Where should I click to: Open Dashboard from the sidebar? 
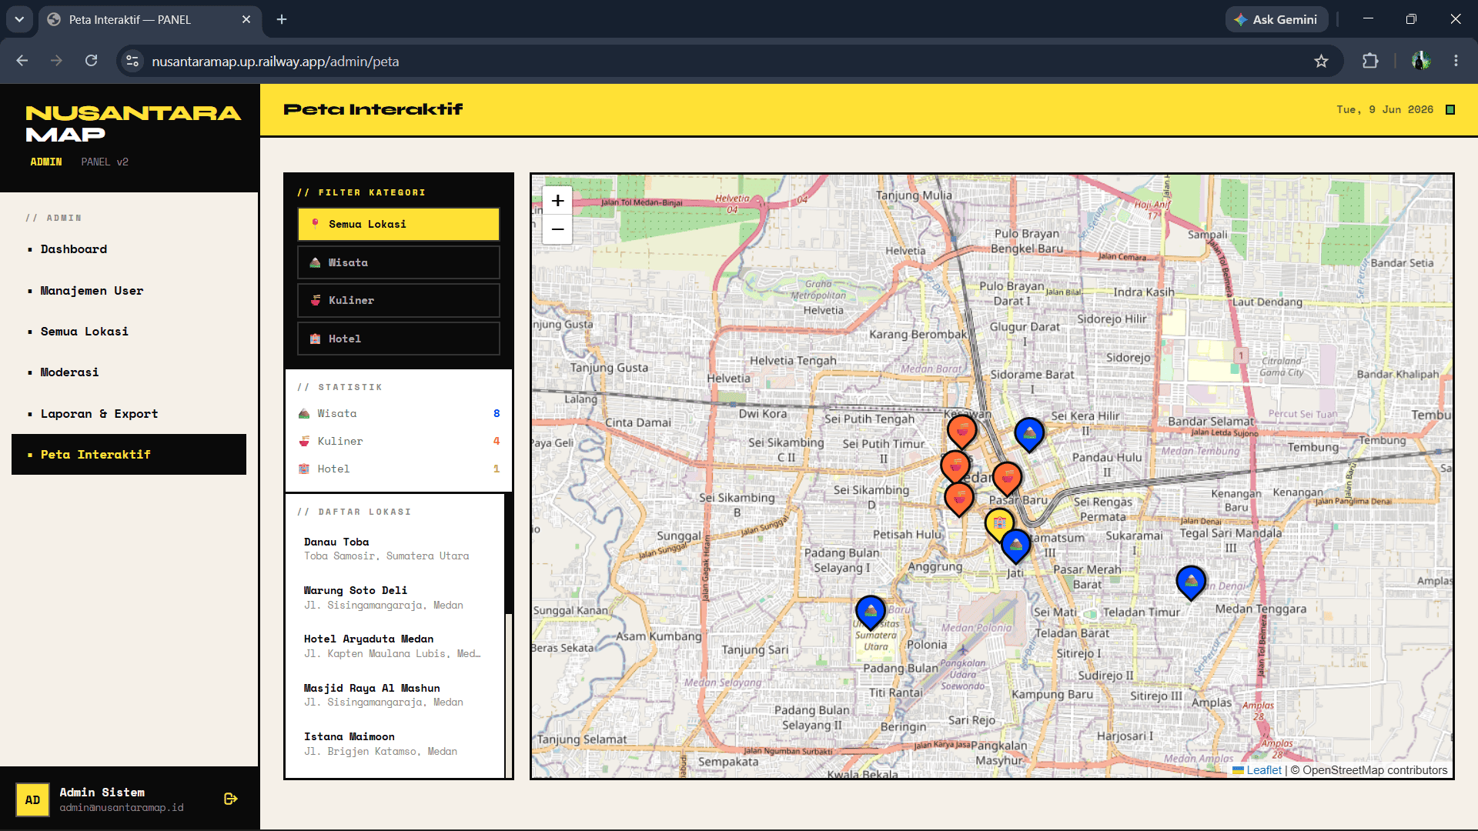pos(129,249)
